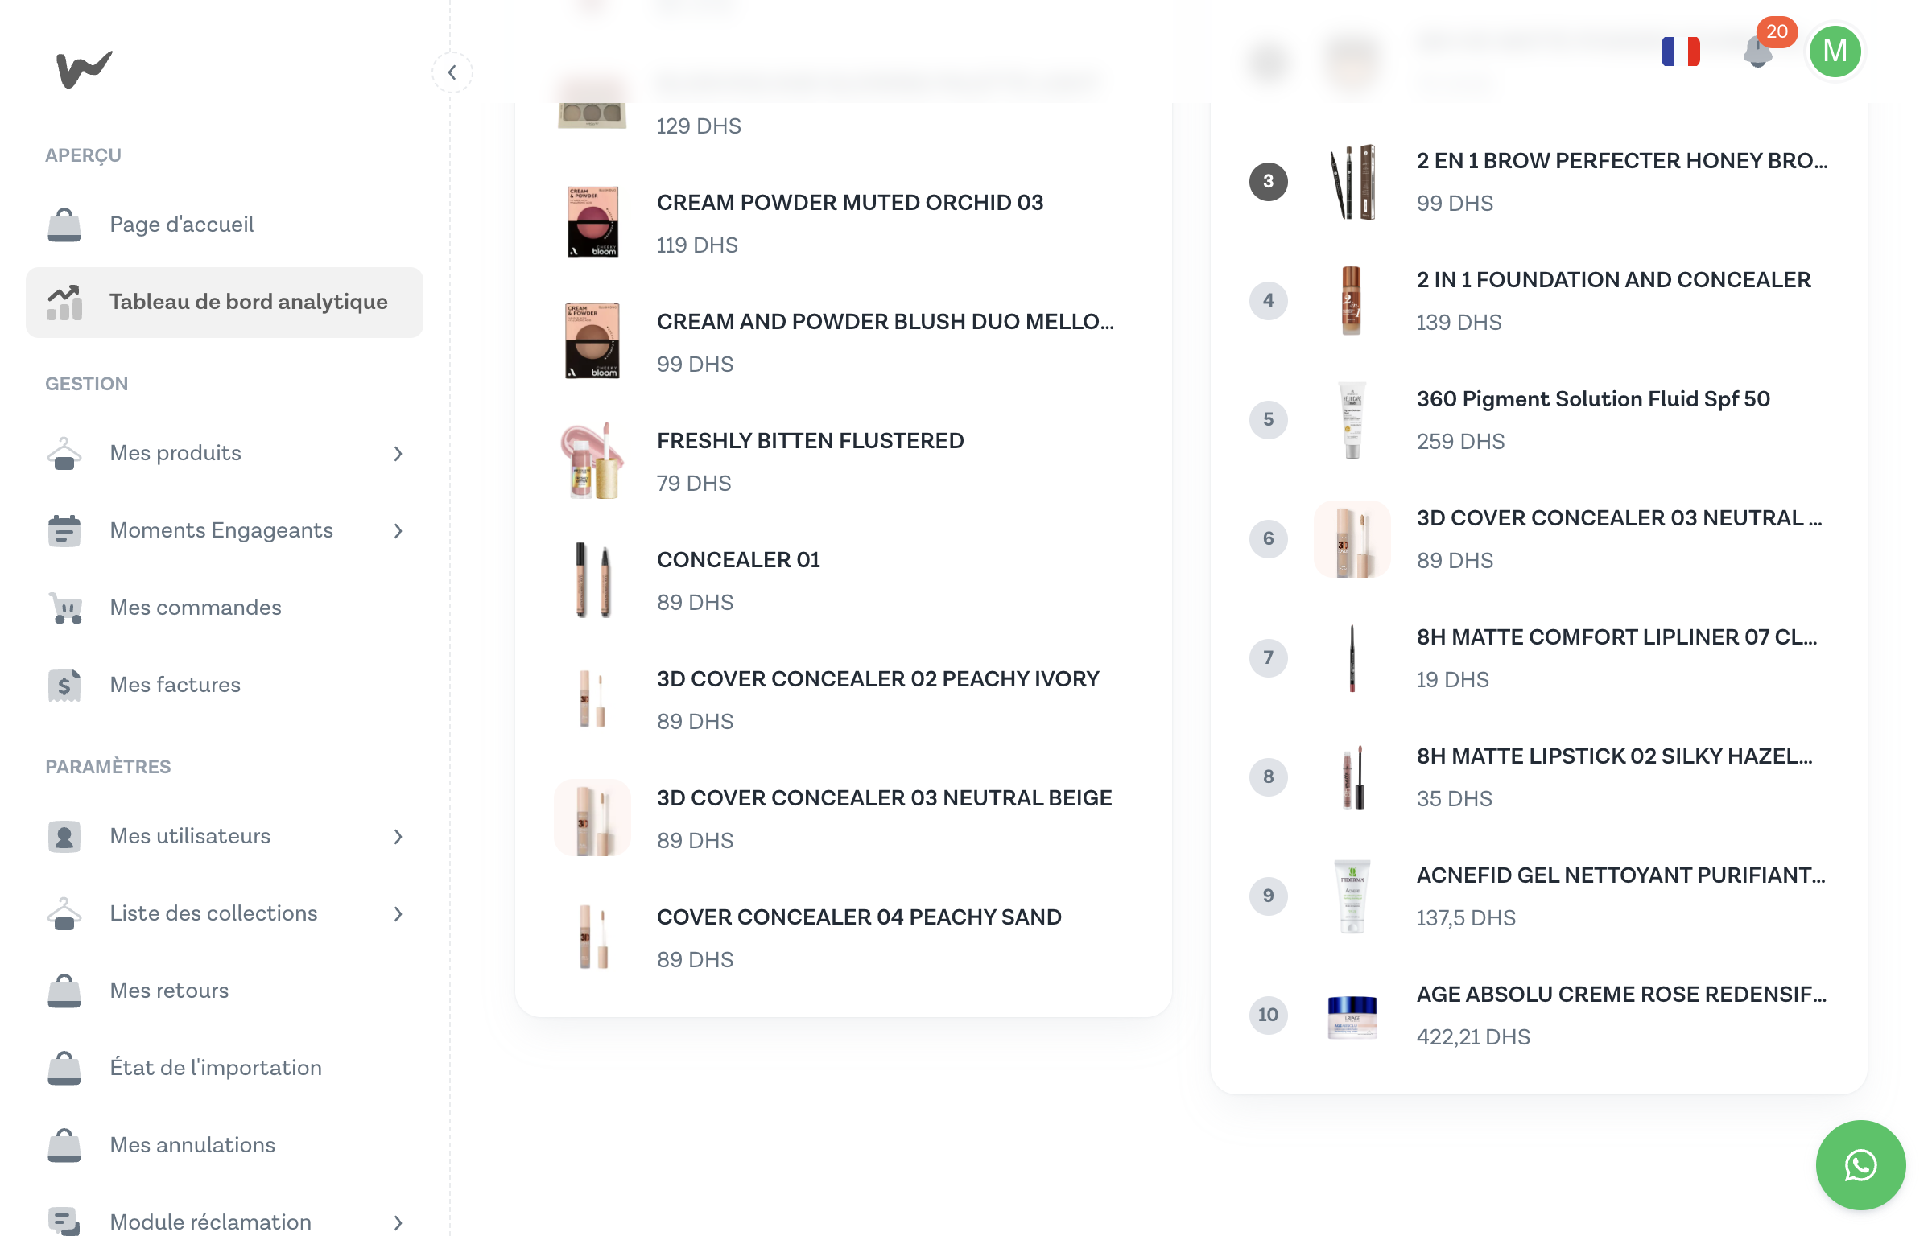The height and width of the screenshot is (1236, 1932).
Task: Click the Tableau de bord chart icon
Action: 64,303
